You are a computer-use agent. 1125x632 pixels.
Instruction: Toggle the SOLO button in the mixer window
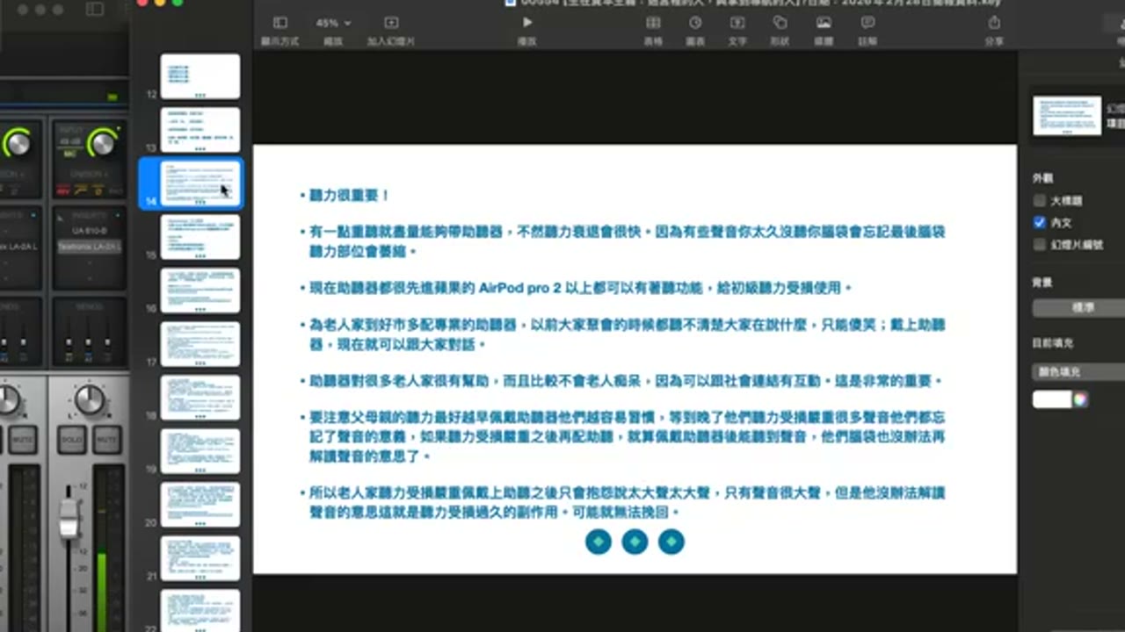click(x=72, y=439)
